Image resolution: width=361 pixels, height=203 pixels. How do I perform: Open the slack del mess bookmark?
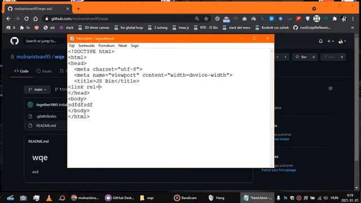[236, 28]
